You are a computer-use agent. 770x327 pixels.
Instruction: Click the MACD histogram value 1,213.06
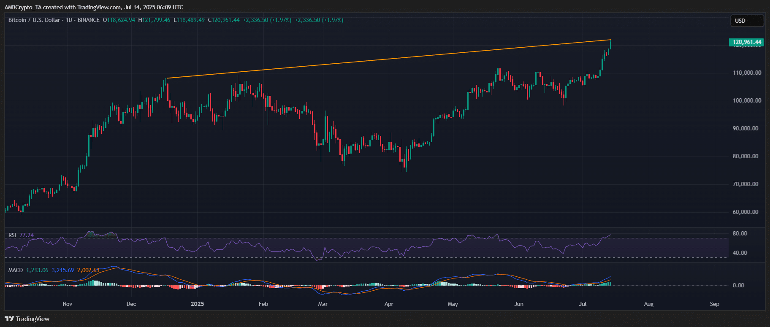[37, 270]
